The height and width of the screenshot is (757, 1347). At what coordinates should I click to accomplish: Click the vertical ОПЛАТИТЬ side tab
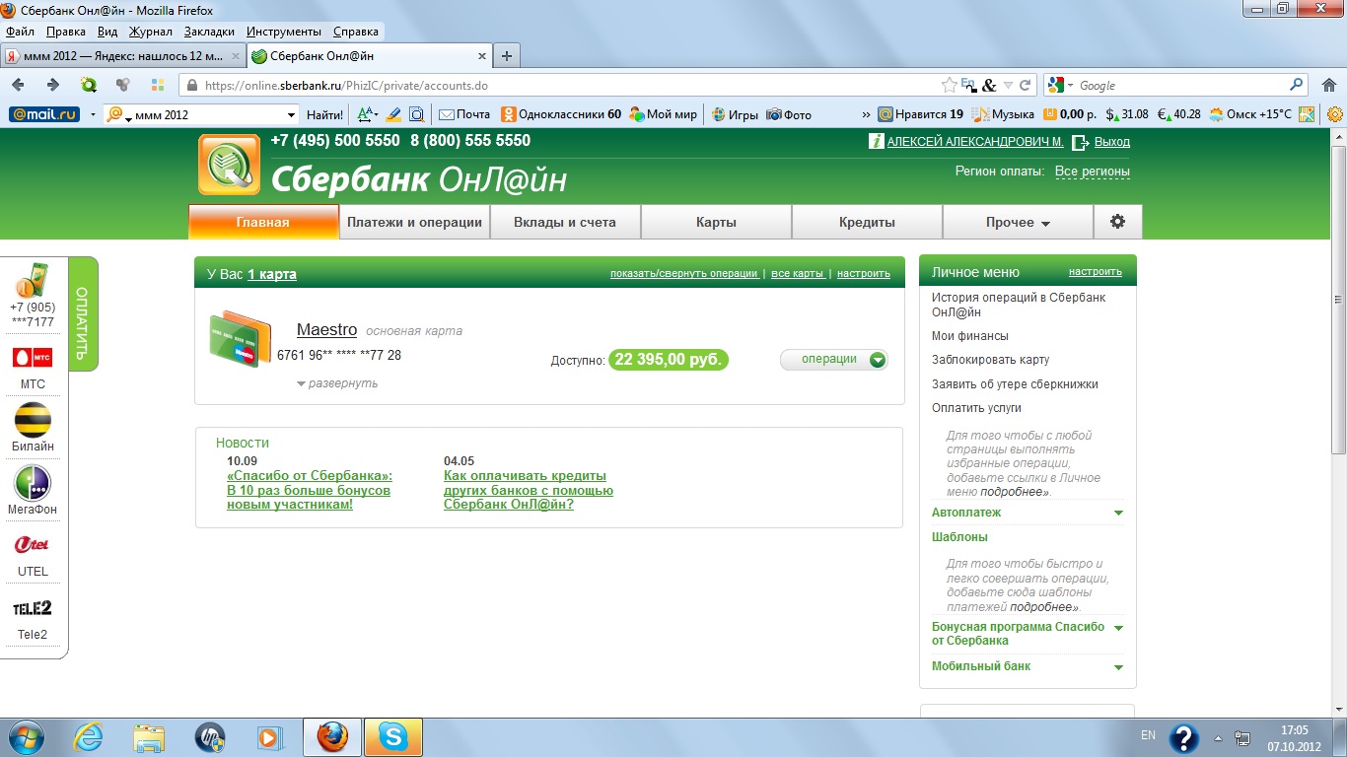click(x=83, y=313)
